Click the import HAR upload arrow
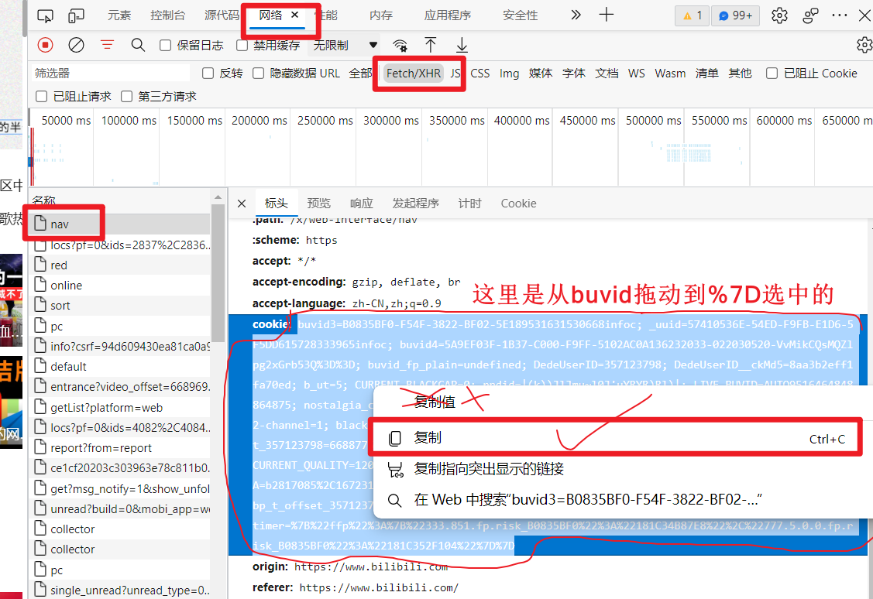Viewport: 873px width, 599px height. tap(431, 45)
